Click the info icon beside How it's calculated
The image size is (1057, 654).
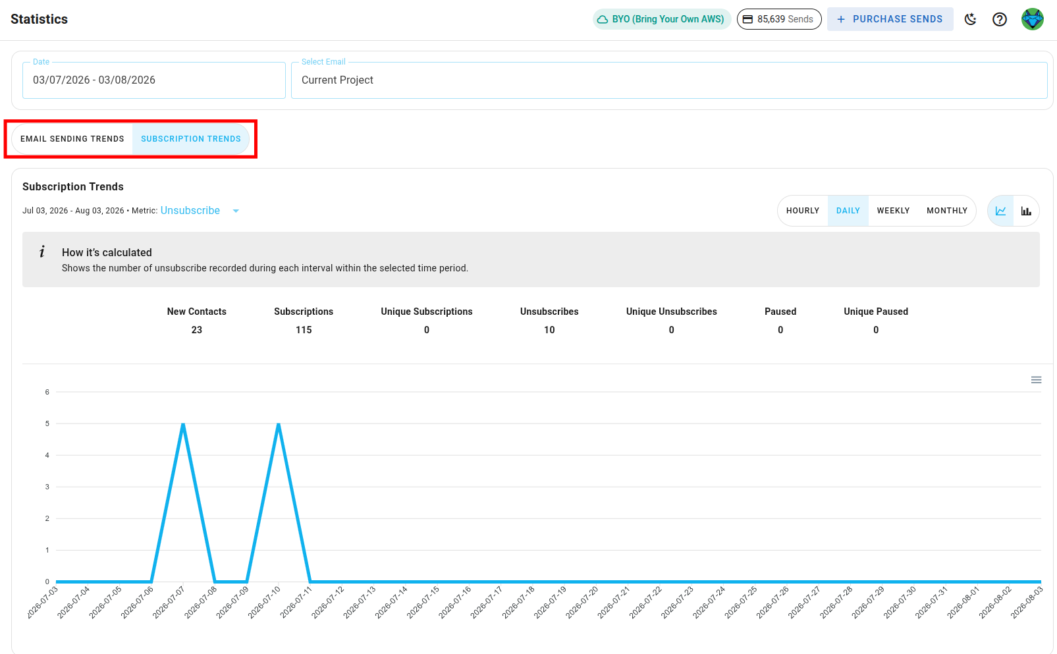tap(42, 252)
